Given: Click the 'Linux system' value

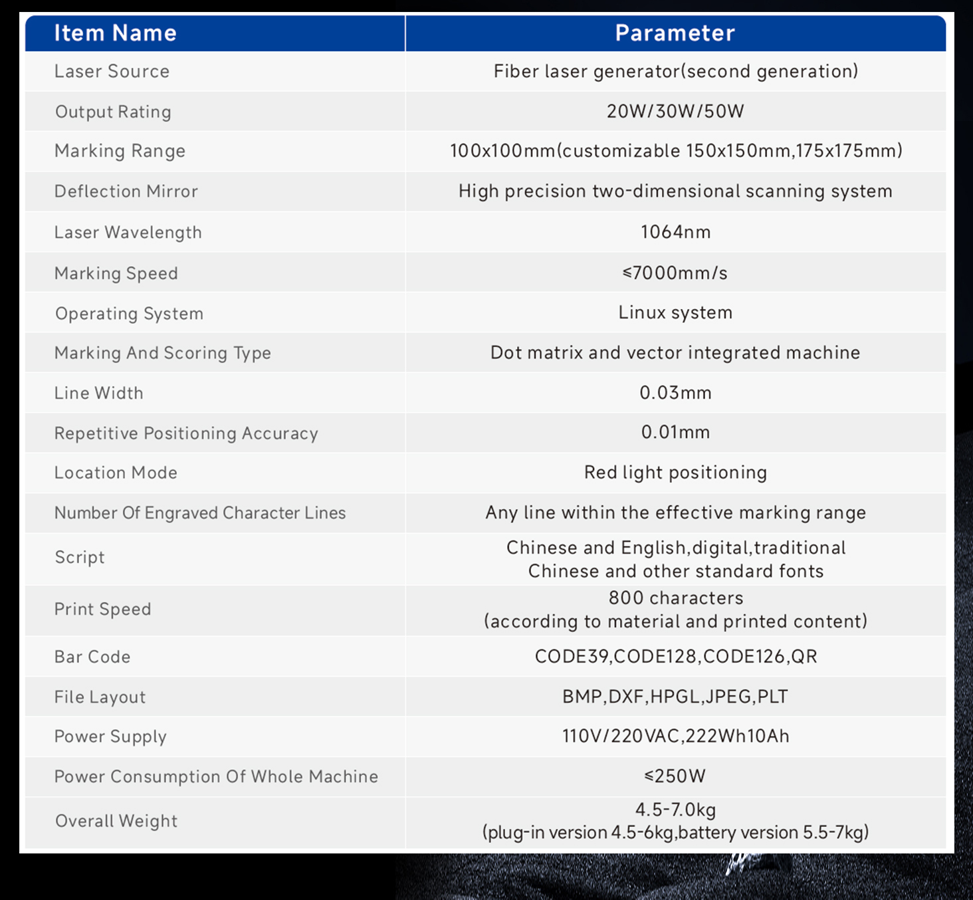Looking at the screenshot, I should click(675, 312).
